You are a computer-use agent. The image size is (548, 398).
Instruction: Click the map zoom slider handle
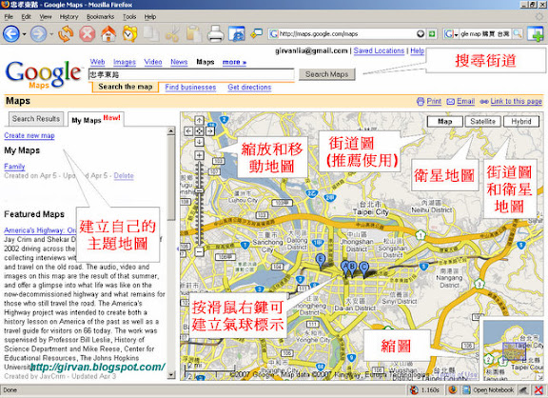pyautogui.click(x=199, y=191)
